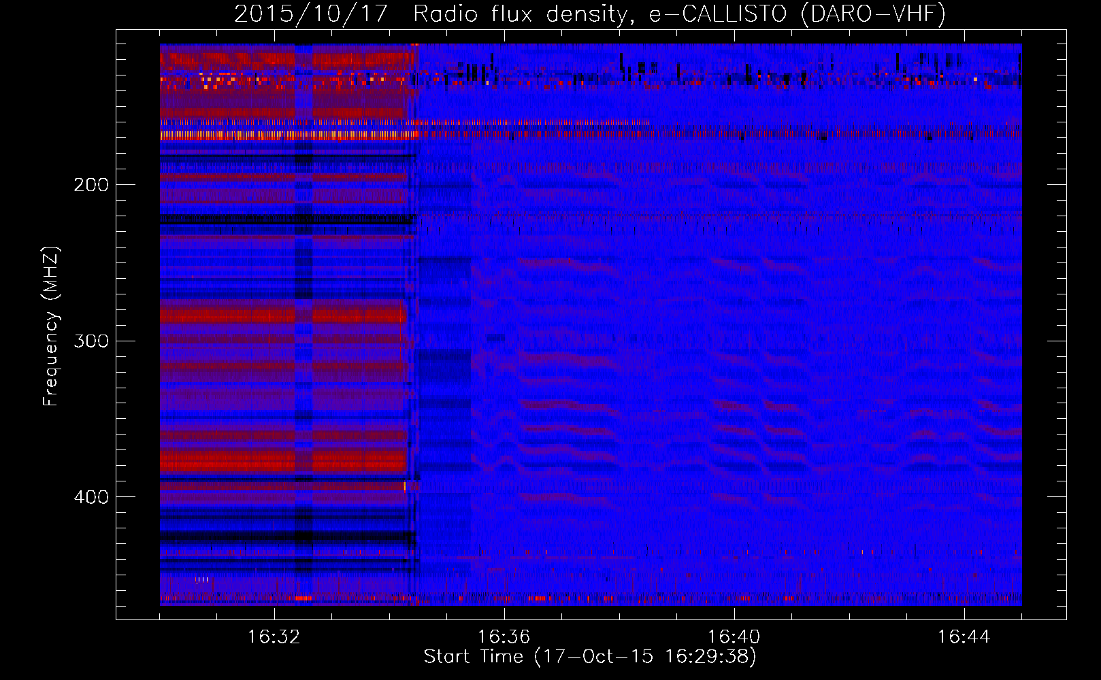Click the 200 frequency tick label
Screen dimensions: 1101x680
coord(91,185)
